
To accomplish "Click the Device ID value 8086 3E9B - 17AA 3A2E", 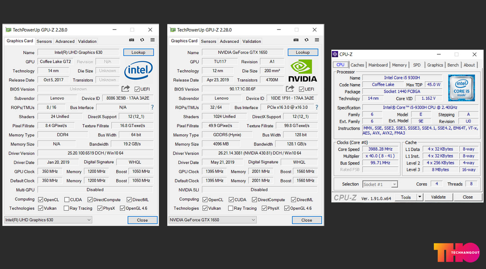I will click(x=128, y=98).
